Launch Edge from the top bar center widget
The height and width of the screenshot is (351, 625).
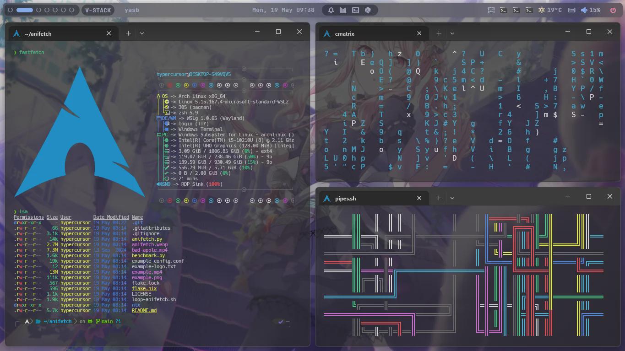(368, 10)
